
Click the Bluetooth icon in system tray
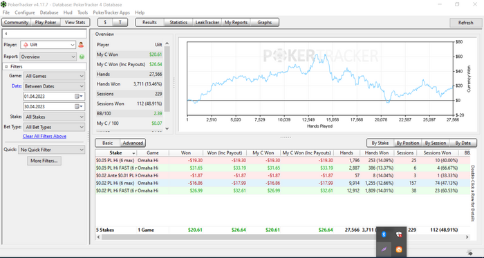(384, 235)
